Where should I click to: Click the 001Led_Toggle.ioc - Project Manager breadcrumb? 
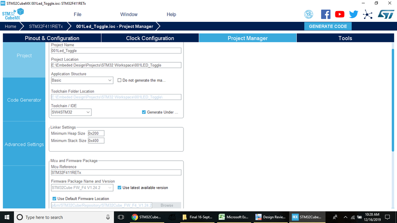tap(115, 26)
